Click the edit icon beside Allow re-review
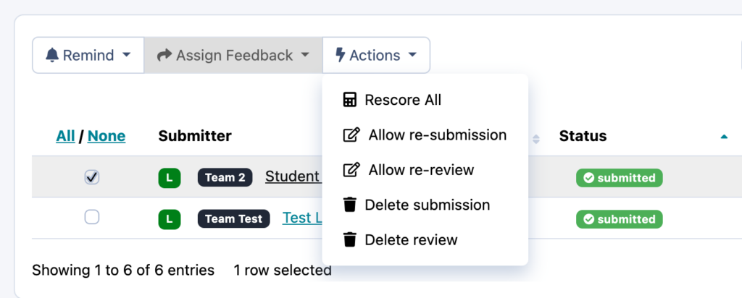The height and width of the screenshot is (298, 742). point(351,170)
